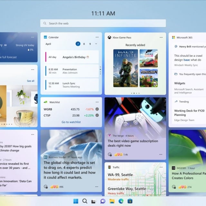Select date 9 in Calendar widget
This screenshot has height=206, width=206.
pos(90,44)
